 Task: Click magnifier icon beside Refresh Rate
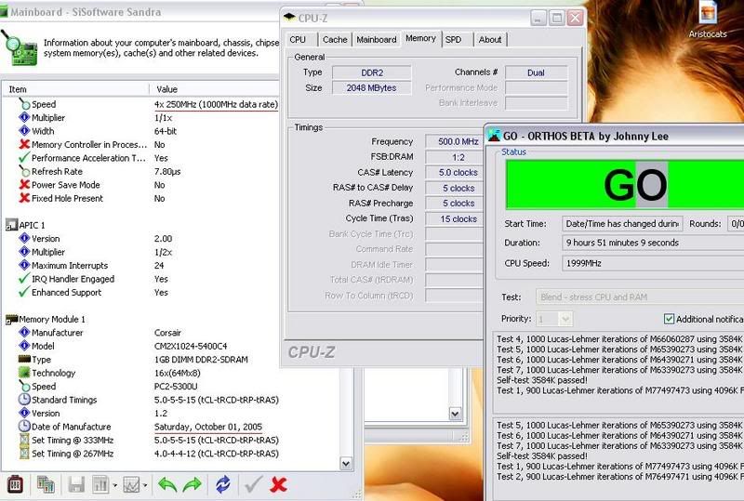[25, 171]
